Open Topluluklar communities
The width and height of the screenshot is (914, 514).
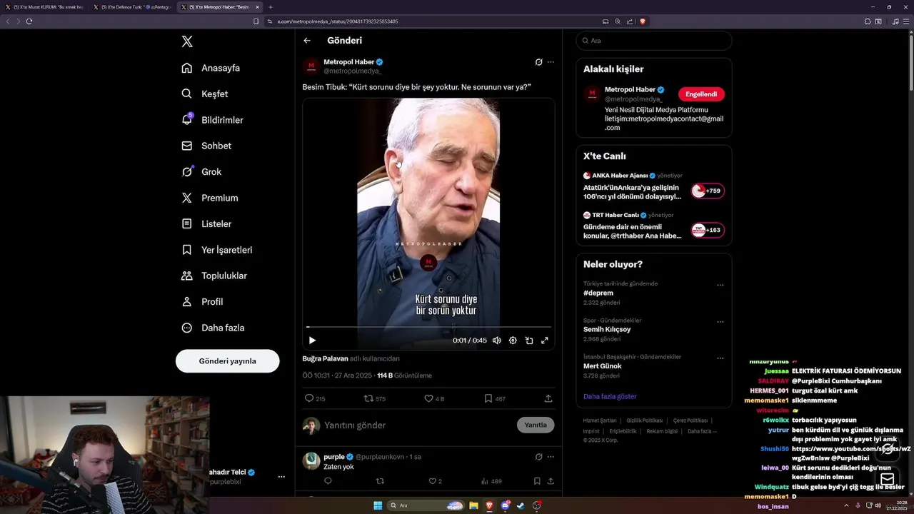coord(214,276)
